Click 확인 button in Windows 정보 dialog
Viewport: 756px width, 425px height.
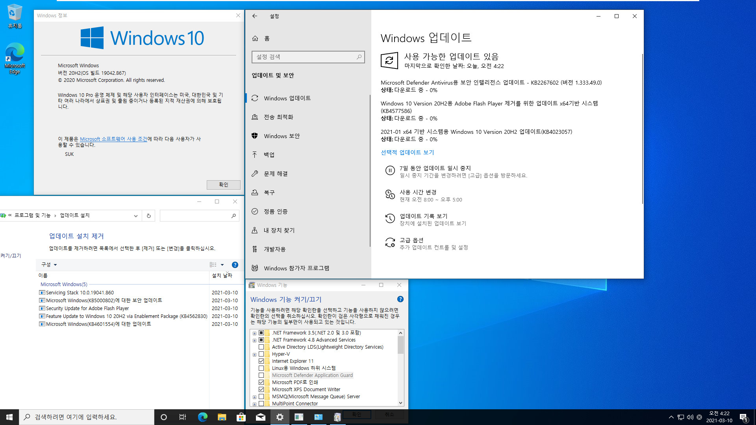point(223,185)
